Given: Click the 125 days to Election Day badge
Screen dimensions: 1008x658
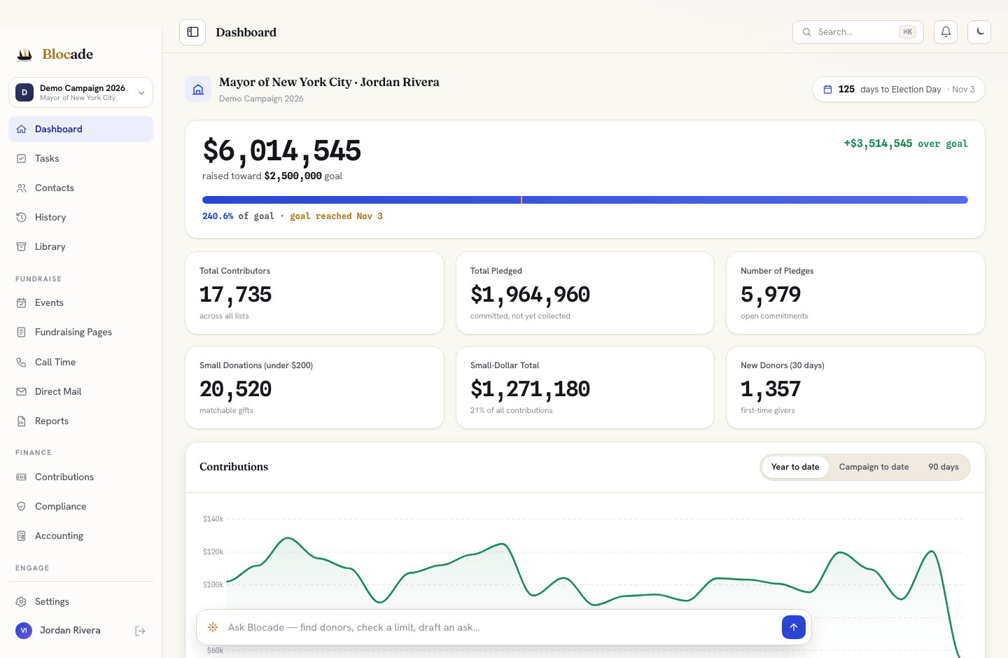Looking at the screenshot, I should click(x=899, y=90).
